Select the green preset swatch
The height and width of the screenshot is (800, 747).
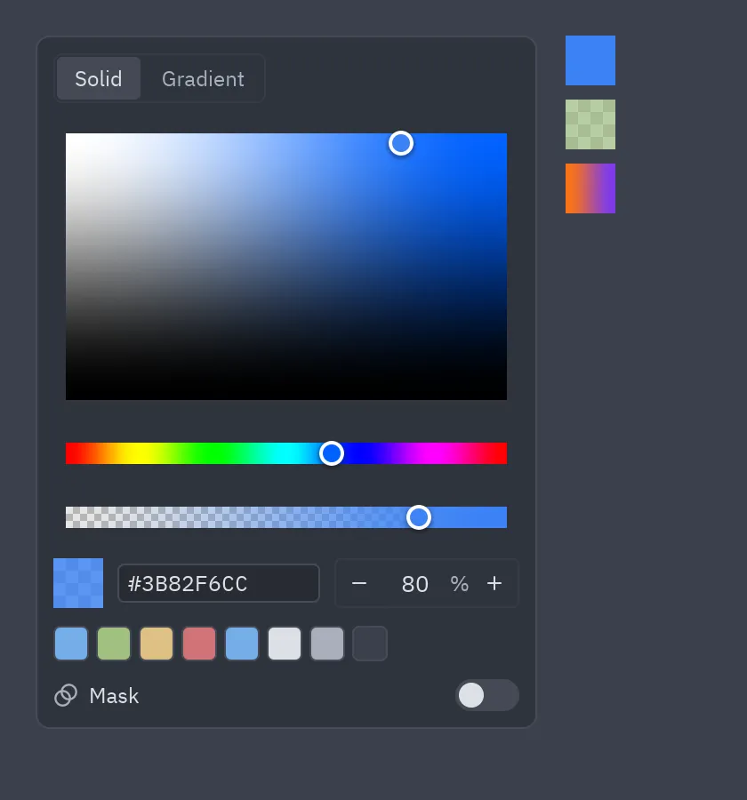pyautogui.click(x=113, y=644)
